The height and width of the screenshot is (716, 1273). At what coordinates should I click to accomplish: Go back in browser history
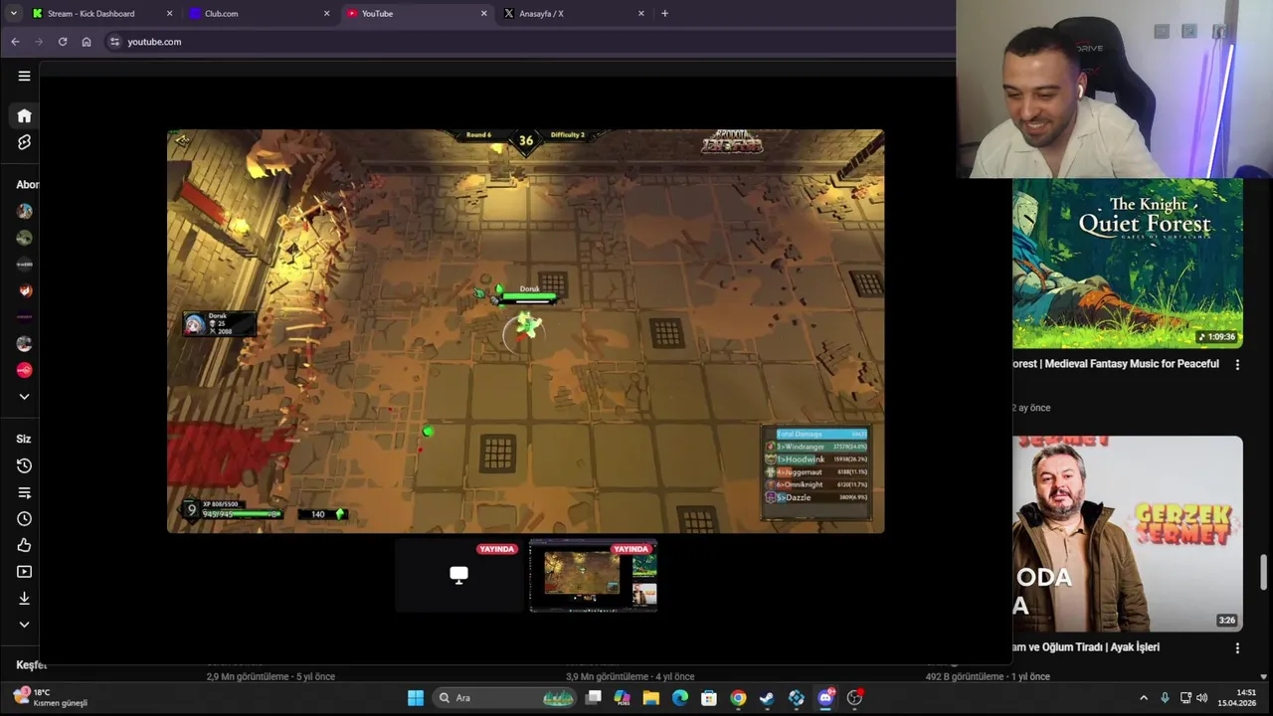15,42
